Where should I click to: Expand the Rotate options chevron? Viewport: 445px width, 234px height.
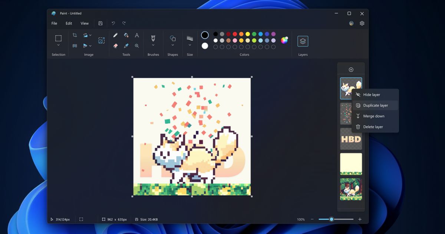click(x=90, y=35)
